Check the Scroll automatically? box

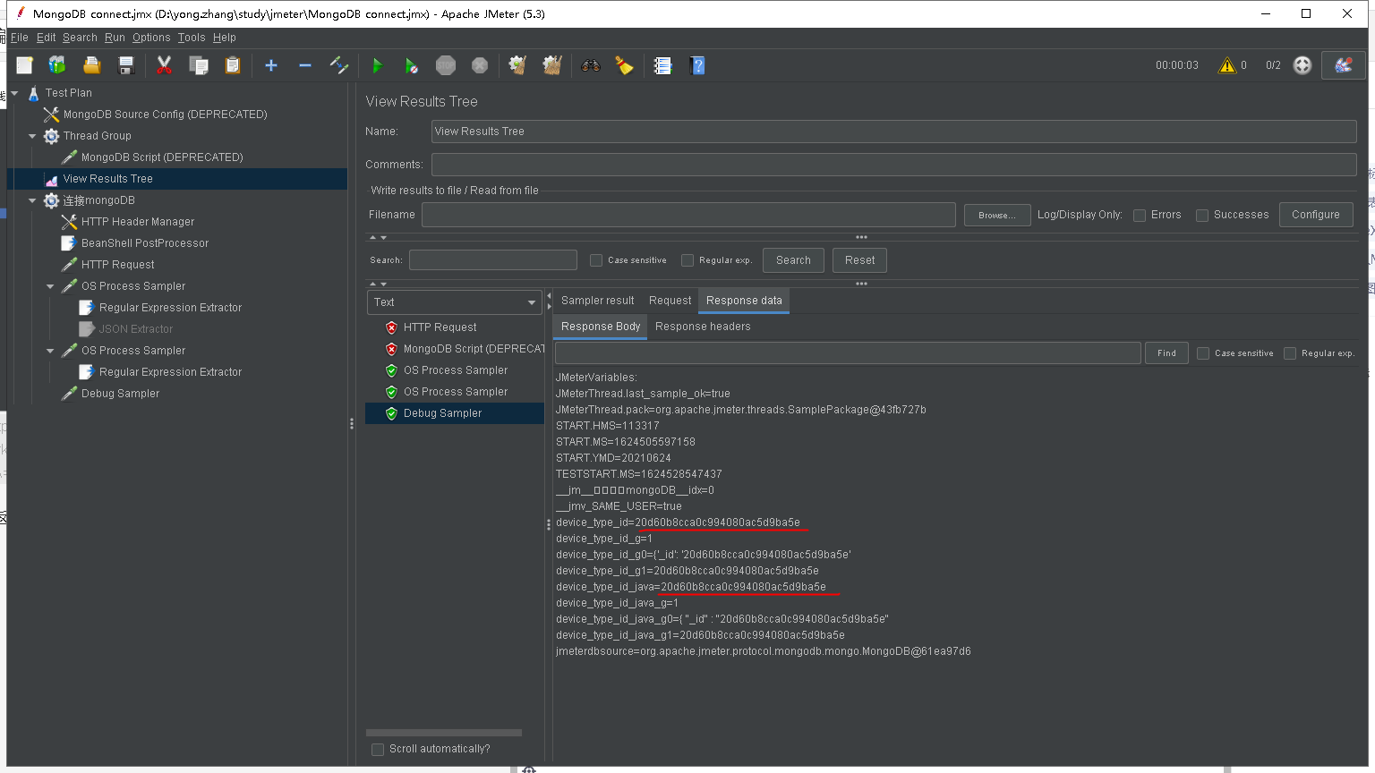378,750
